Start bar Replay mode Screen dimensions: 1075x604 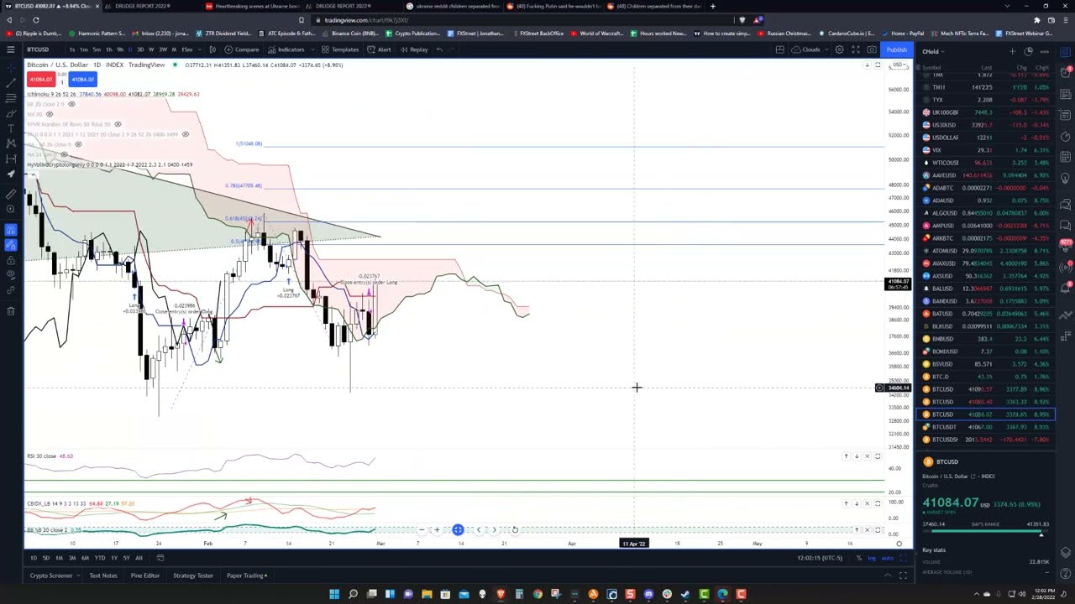[414, 49]
